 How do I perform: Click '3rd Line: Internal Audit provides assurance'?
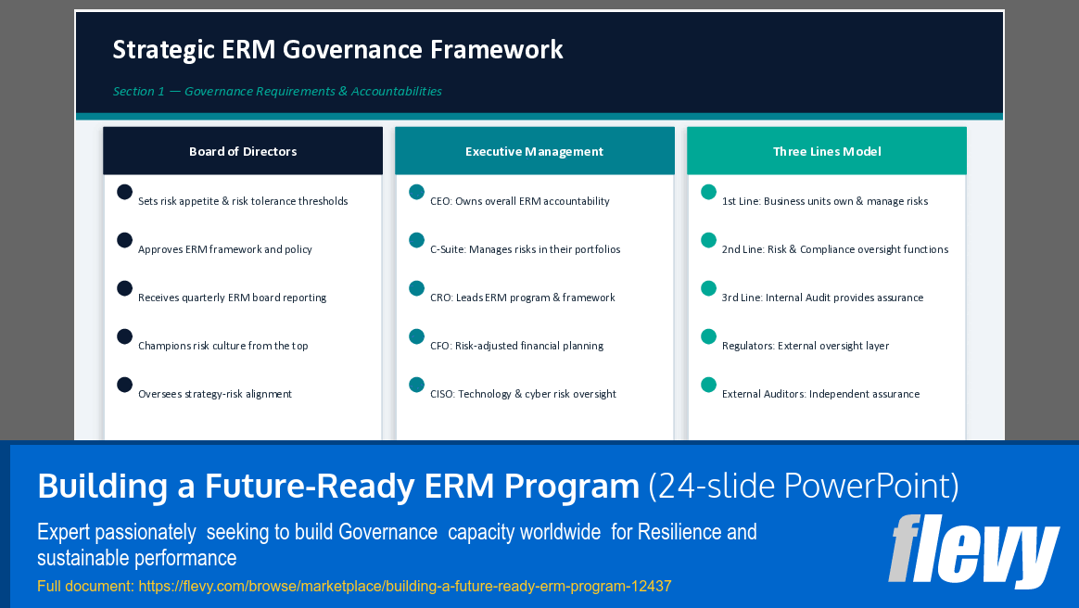[x=822, y=298]
